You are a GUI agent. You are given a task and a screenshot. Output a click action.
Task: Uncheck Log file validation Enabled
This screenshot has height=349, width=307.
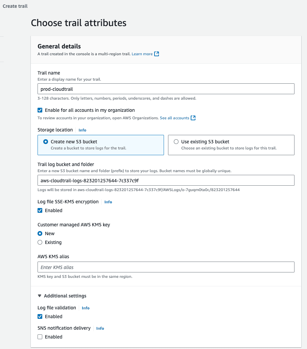(40, 316)
